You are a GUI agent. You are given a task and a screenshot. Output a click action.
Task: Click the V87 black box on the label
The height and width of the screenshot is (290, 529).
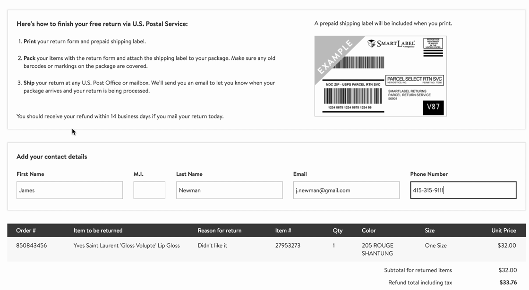click(433, 107)
